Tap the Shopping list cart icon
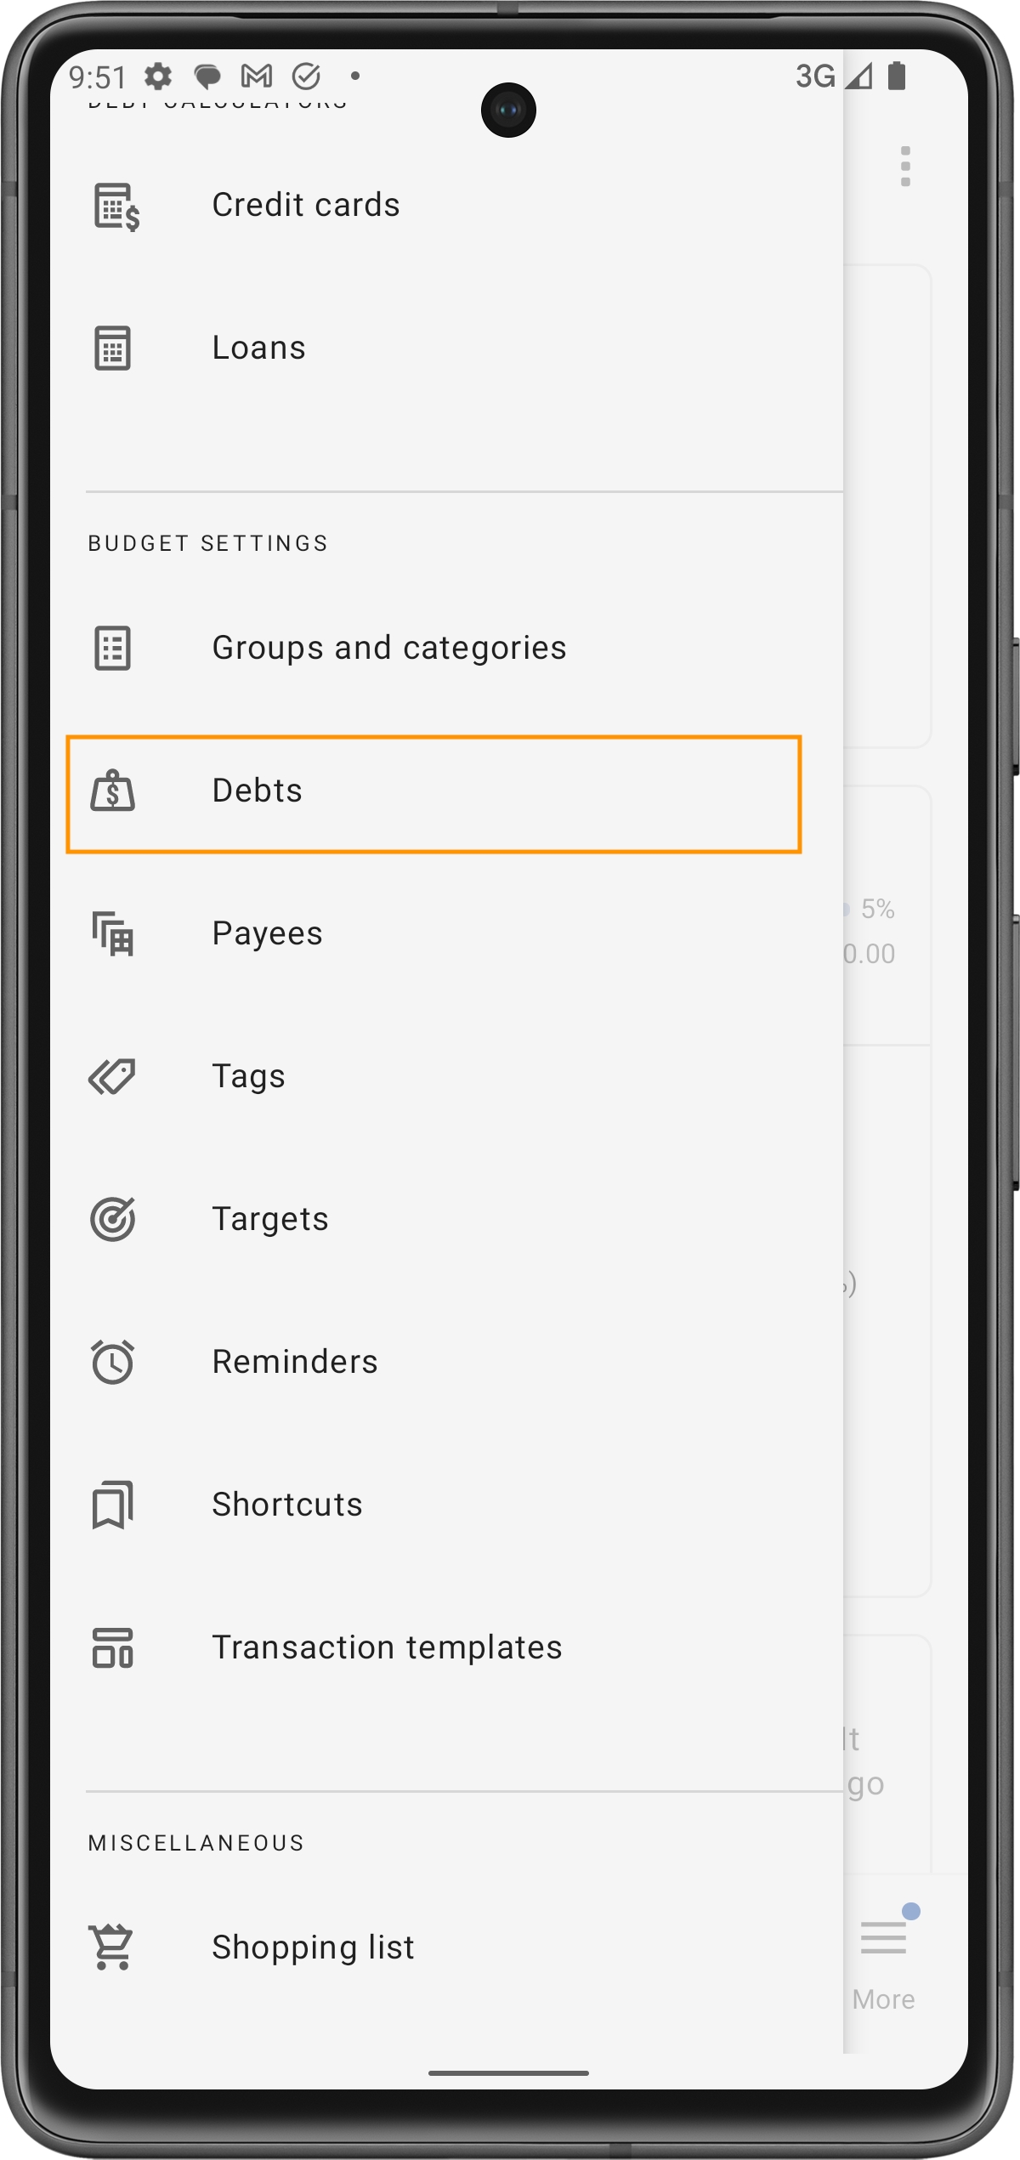 [112, 1947]
